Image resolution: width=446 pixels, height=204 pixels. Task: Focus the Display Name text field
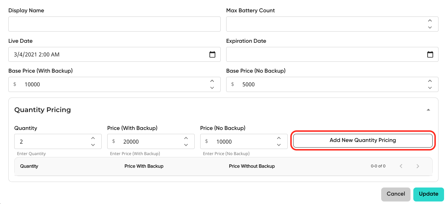[115, 24]
